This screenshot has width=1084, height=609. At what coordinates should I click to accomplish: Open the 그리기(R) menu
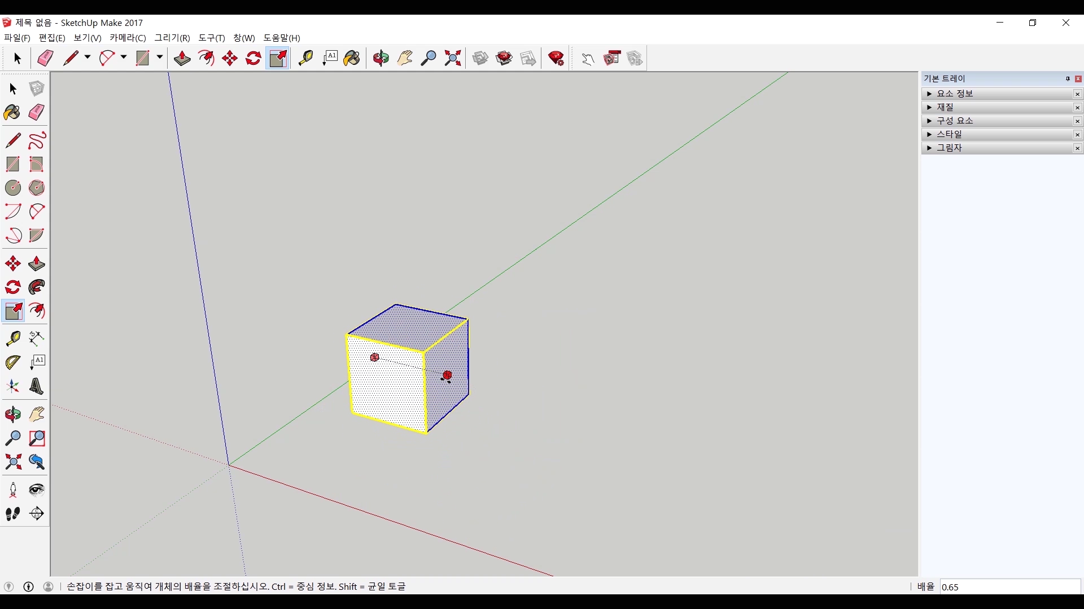pyautogui.click(x=172, y=38)
